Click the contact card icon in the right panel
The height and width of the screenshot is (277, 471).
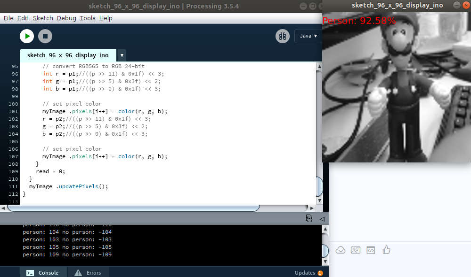pyautogui.click(x=355, y=250)
